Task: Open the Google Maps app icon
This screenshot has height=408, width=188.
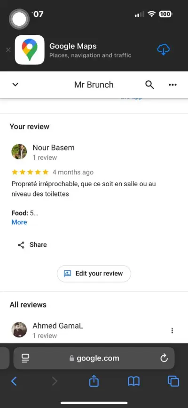Action: pos(30,50)
